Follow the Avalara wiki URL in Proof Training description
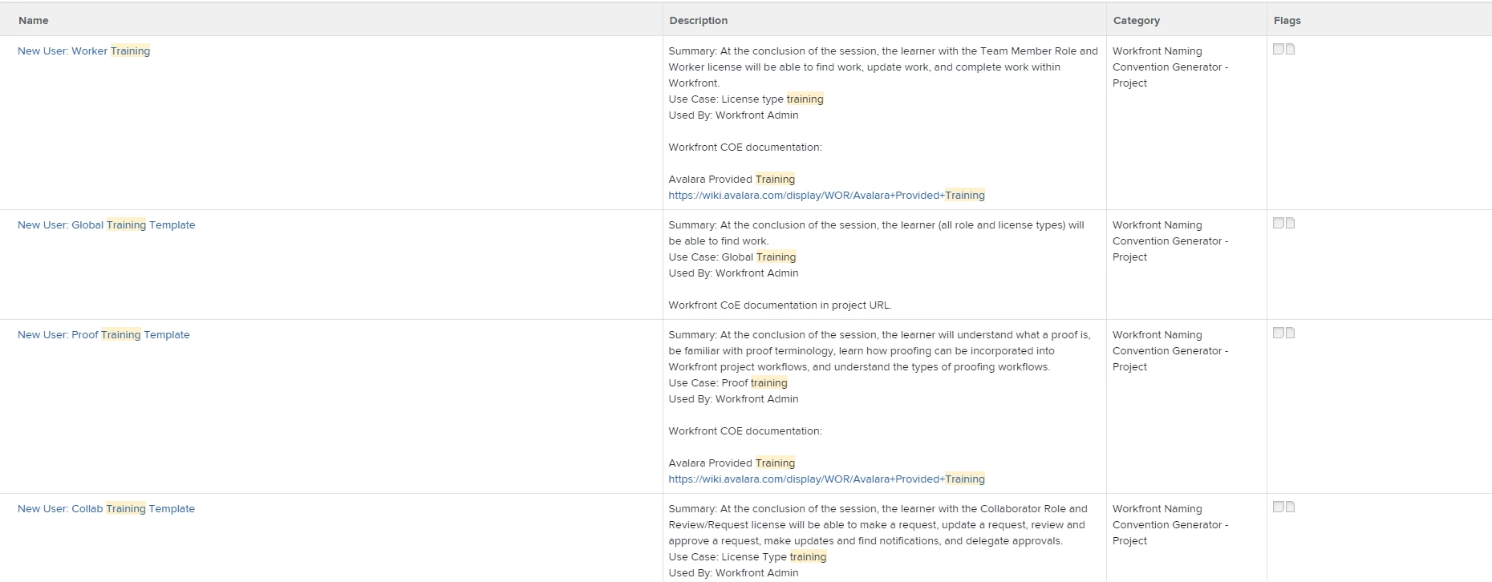 [x=827, y=479]
